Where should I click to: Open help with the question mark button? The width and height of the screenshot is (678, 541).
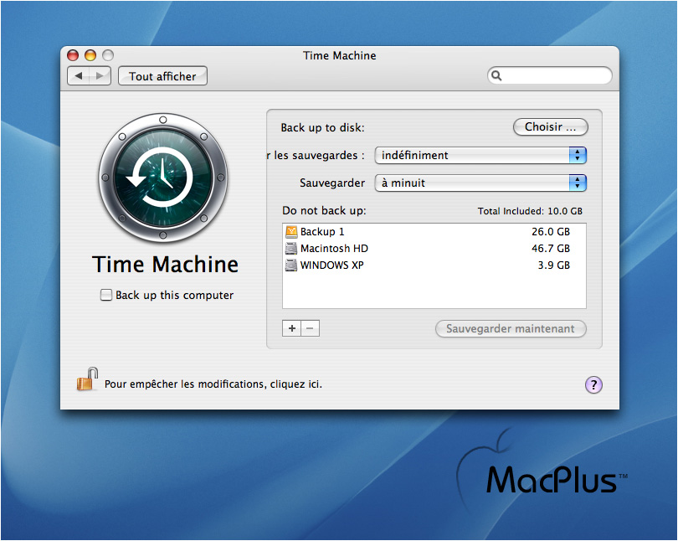(x=593, y=384)
